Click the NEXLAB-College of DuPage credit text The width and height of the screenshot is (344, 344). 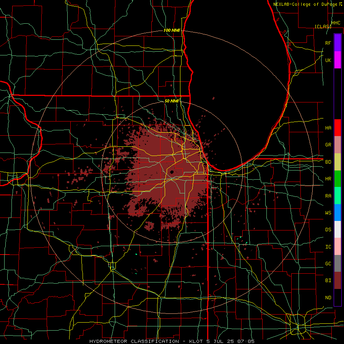point(306,4)
